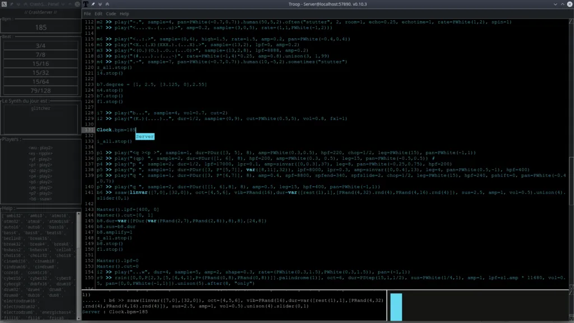Minimize the Troop window
This screenshot has width=574, height=323.
[556, 4]
